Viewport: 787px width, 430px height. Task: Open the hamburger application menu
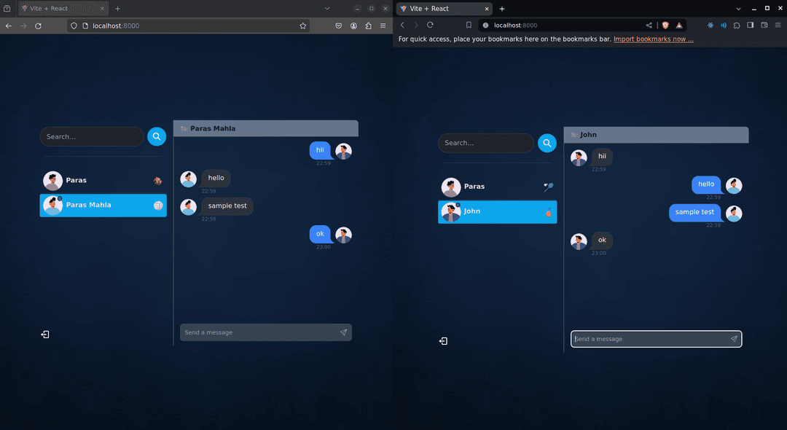pyautogui.click(x=383, y=25)
